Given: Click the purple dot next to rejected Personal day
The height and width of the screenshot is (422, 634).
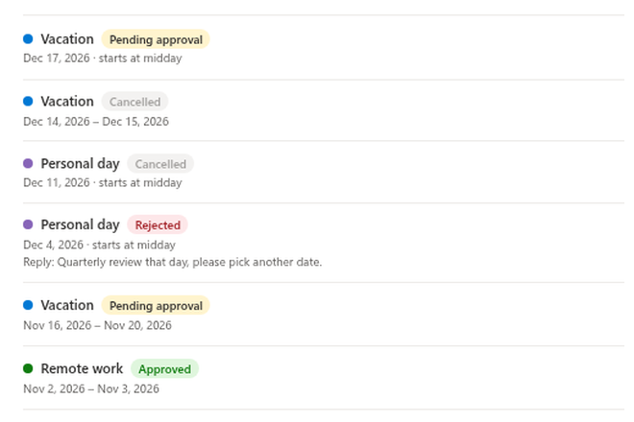Looking at the screenshot, I should pos(28,224).
